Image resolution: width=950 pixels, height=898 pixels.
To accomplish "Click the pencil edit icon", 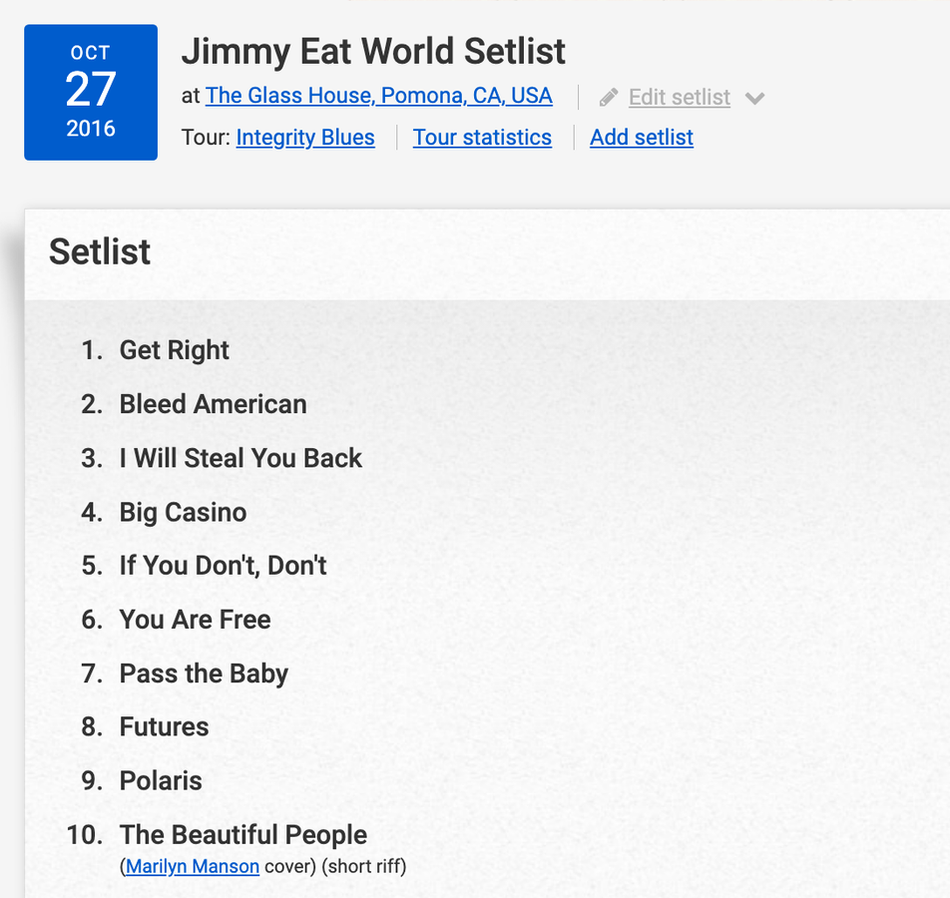I will coord(609,98).
